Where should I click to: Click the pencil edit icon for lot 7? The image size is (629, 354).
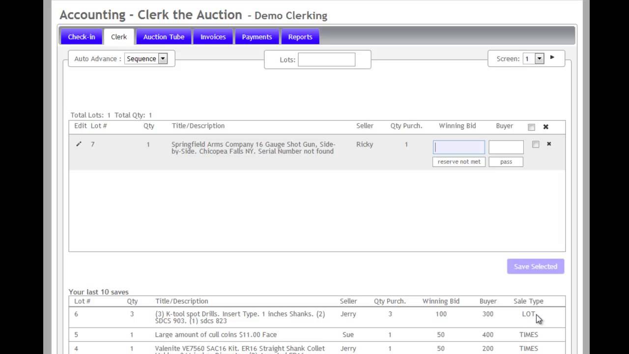79,144
